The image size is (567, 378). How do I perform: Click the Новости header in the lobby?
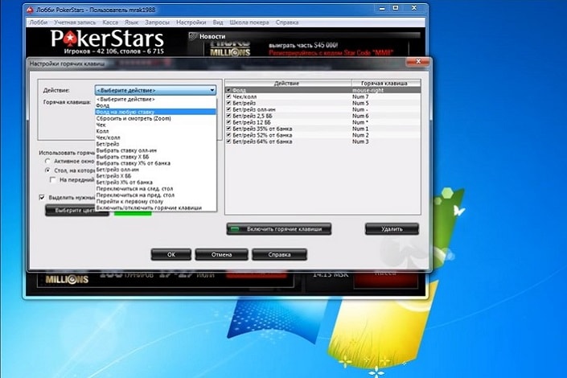coord(212,36)
